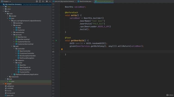Expand the docker folder
Screen dimensions: 174x97
point(8,16)
